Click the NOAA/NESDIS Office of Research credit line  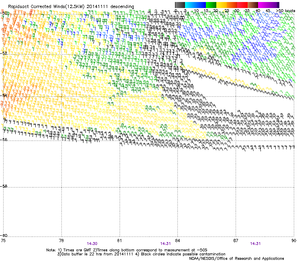[x=236, y=259]
